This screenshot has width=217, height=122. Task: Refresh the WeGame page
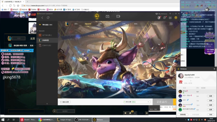(x=48, y=18)
